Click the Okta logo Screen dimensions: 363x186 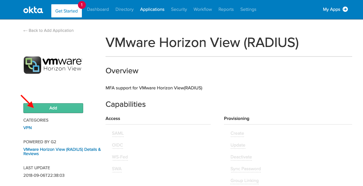33,10
